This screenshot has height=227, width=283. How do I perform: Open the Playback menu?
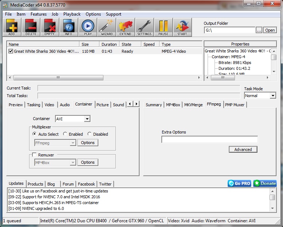[72, 14]
